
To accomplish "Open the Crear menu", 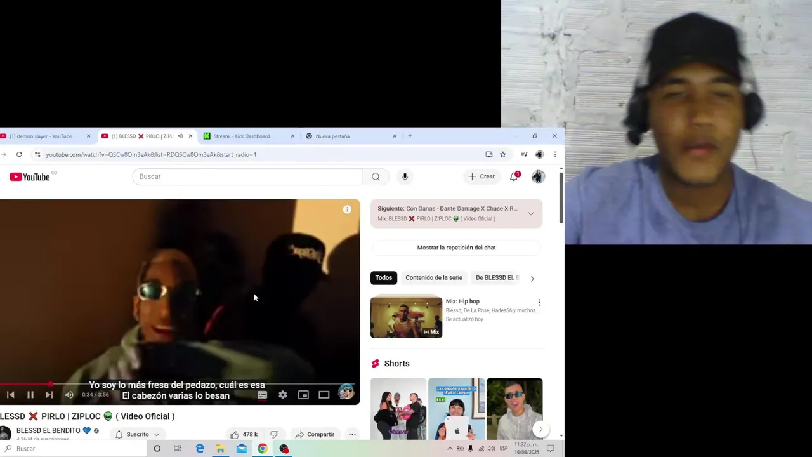I will [x=481, y=176].
